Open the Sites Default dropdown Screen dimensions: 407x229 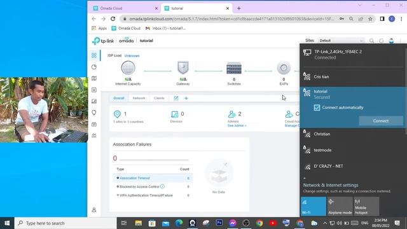pyautogui.click(x=341, y=41)
